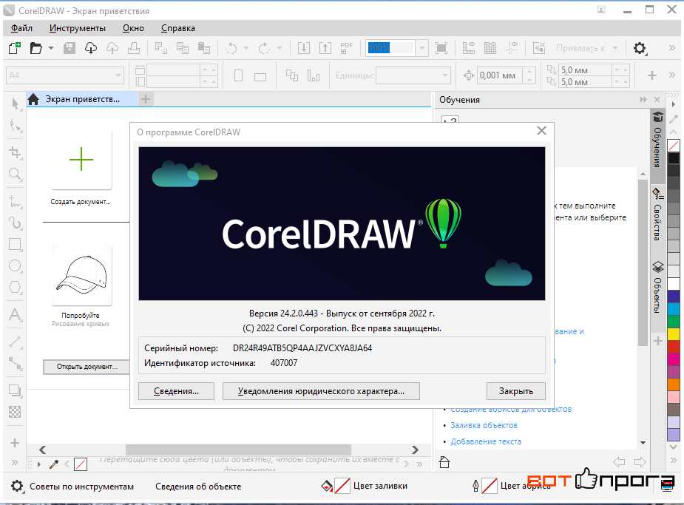Expand the zoom level dropdown
The height and width of the screenshot is (505, 684).
pyautogui.click(x=421, y=48)
